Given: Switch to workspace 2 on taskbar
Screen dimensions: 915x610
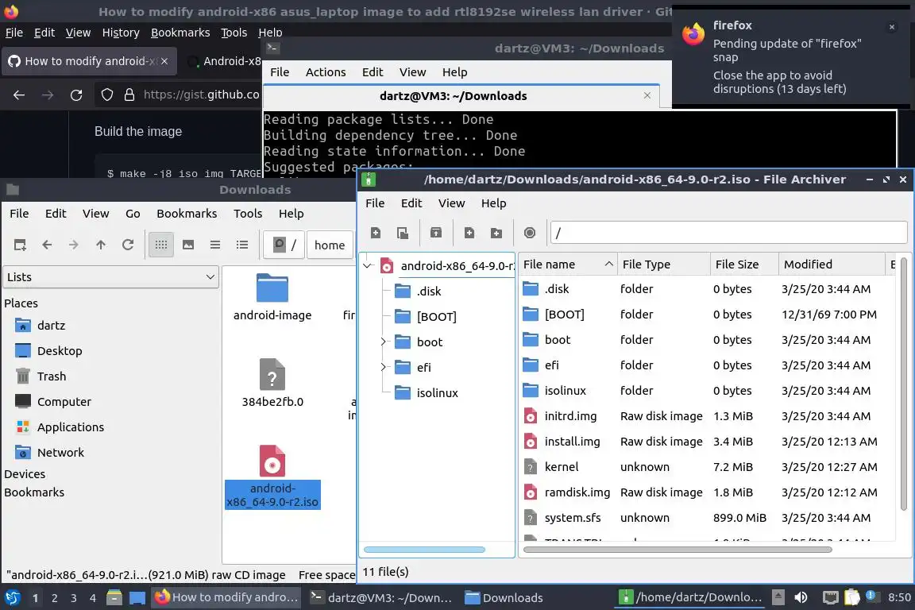Looking at the screenshot, I should [x=54, y=598].
